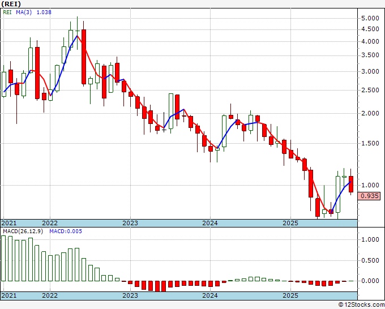Click the 1.000 MACD axis label
Screen dimensions: 385x309
370,239
